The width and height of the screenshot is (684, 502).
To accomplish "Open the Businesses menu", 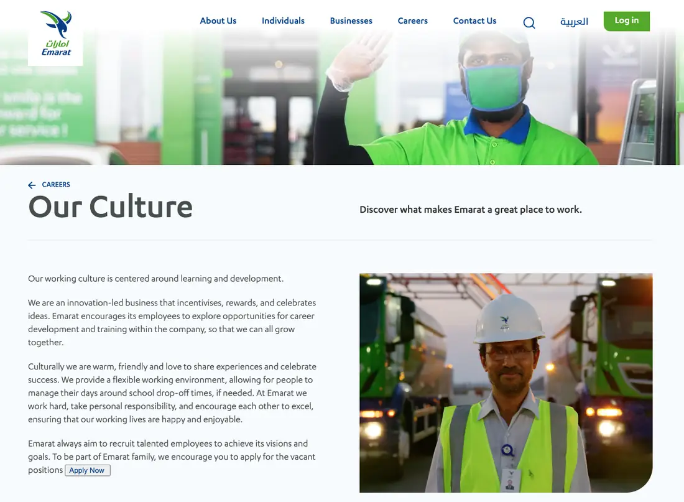I will click(x=351, y=21).
